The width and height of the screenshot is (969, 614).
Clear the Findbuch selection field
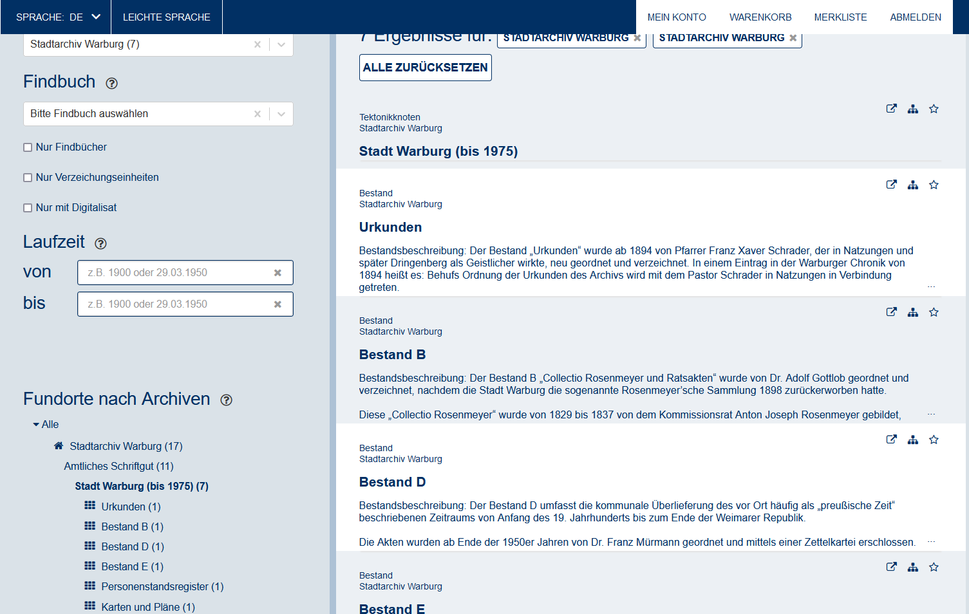[x=258, y=114]
